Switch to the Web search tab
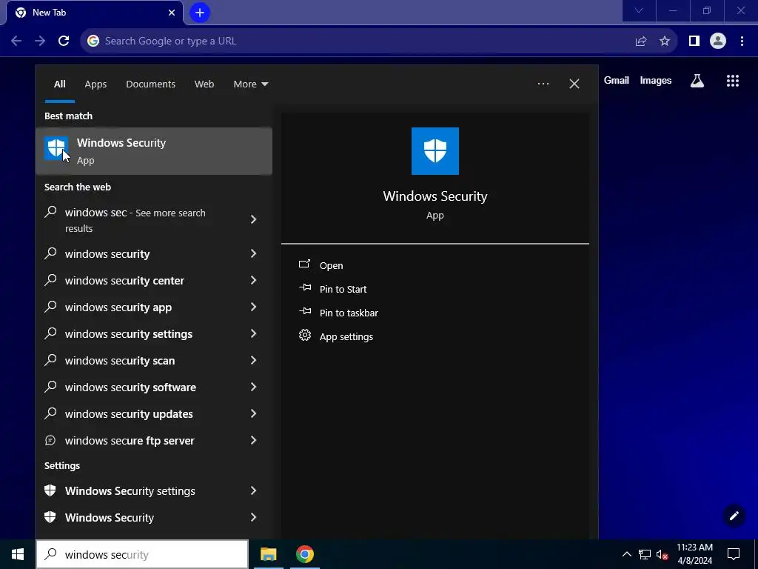Image resolution: width=758 pixels, height=569 pixels. point(204,84)
